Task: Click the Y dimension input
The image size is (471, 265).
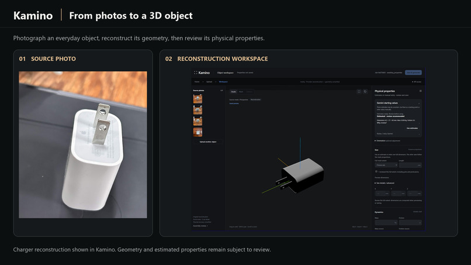Action: pos(399,194)
